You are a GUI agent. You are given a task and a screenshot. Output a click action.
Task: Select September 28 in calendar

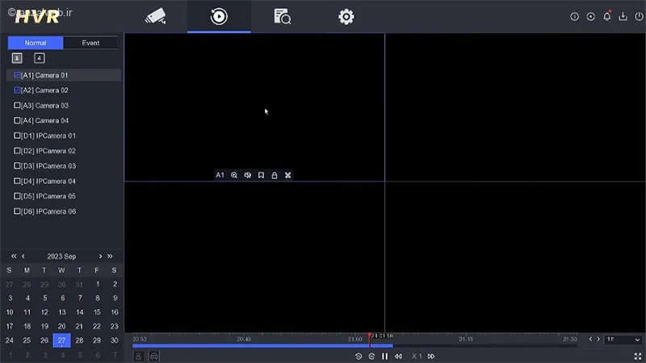point(79,340)
